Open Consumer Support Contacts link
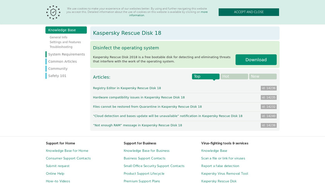 click(x=68, y=158)
